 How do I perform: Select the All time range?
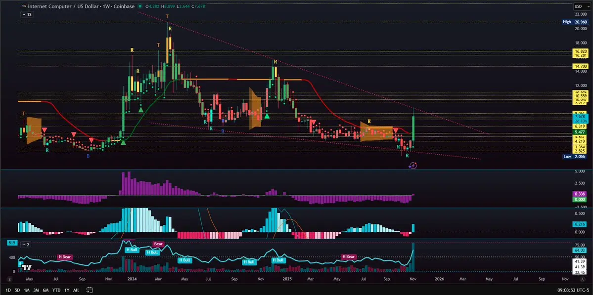76,290
